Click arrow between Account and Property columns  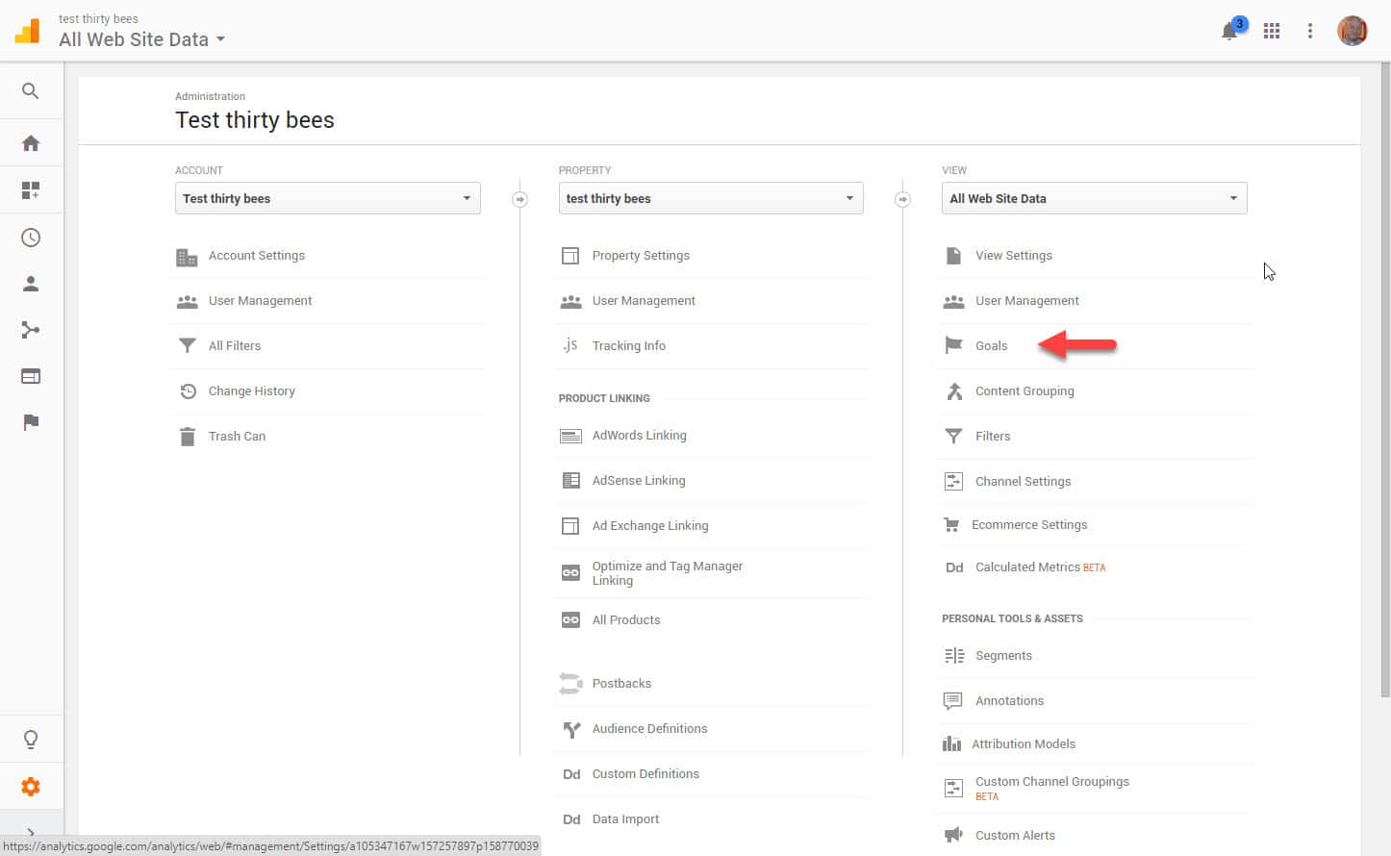(x=519, y=199)
